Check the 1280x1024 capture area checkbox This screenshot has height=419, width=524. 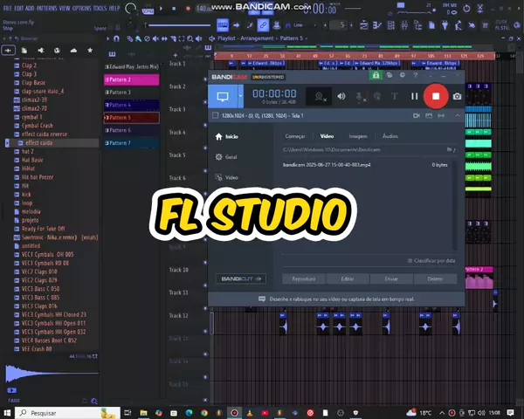215,115
